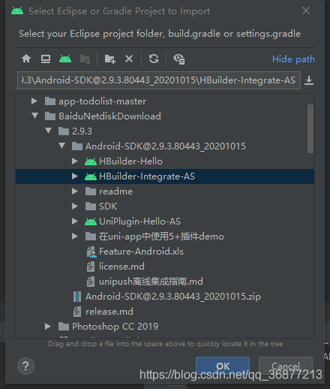Viewport: 330px width, 389px height.
Task: Select unipush离线集成指南.md file
Action: pos(151,282)
